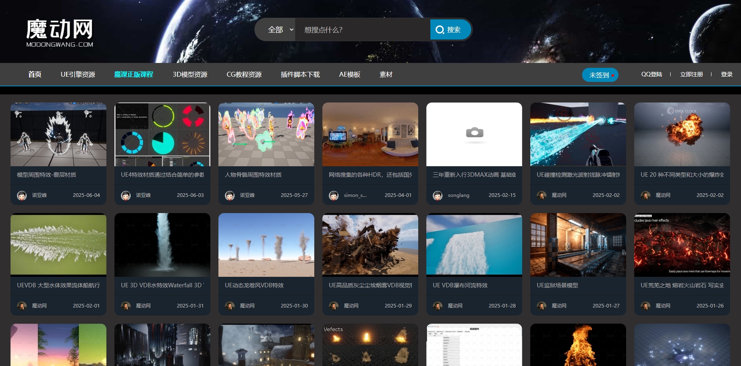This screenshot has height=366, width=741.
Task: Click the 未签到 sign-in button
Action: [x=597, y=75]
